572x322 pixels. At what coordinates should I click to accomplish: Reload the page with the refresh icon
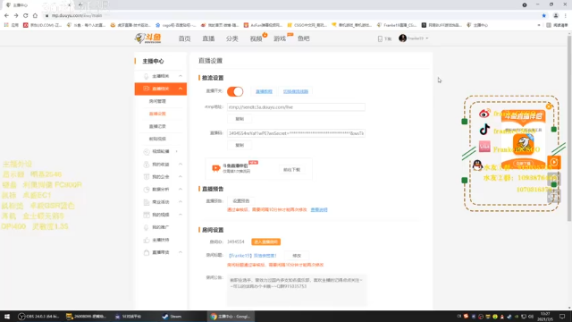[x=26, y=16]
